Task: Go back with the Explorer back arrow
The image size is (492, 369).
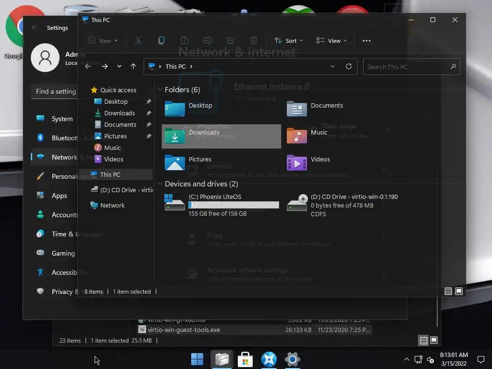Action: point(88,66)
